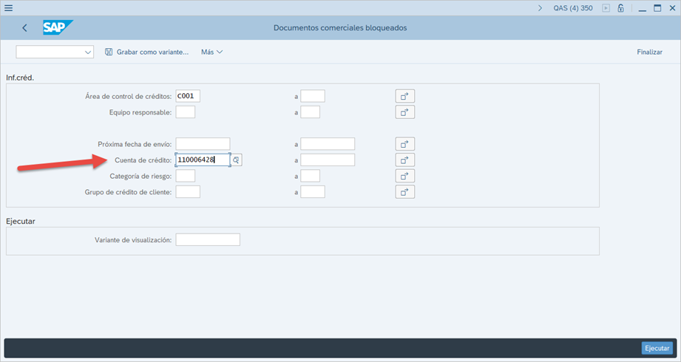Screen dimensions: 681x362
Task: Go back using the back arrow
Action: pos(24,28)
